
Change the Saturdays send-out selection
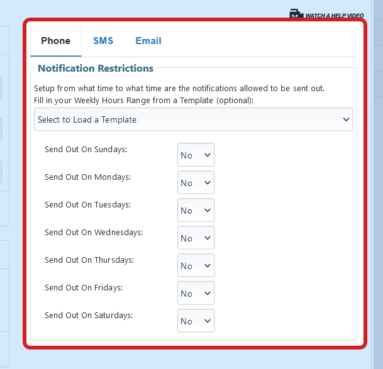[196, 321]
